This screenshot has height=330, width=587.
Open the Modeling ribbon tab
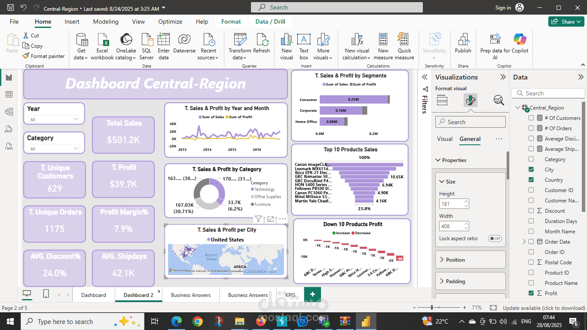106,21
